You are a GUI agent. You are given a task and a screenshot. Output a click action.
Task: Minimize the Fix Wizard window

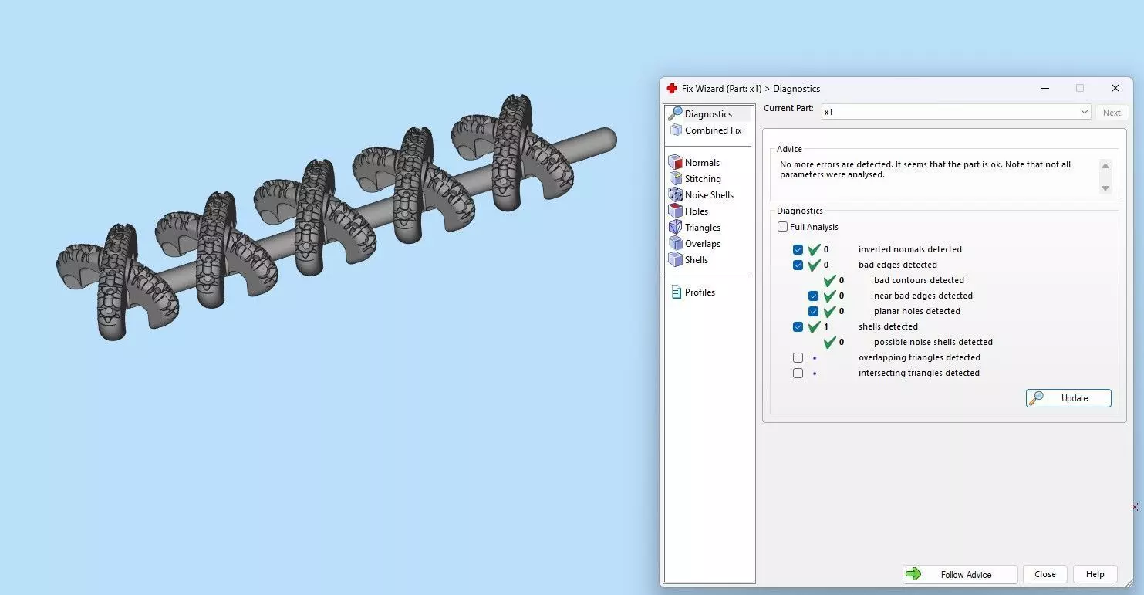pos(1044,89)
